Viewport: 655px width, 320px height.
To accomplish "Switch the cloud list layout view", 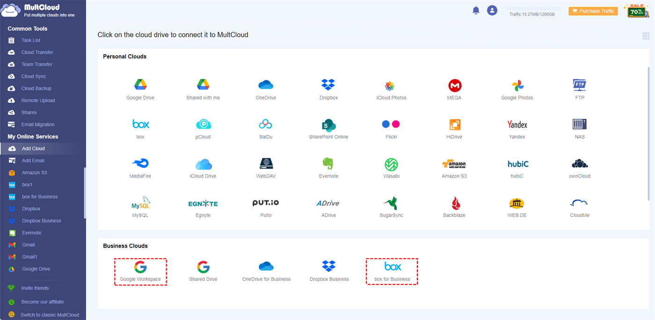I will point(646,36).
